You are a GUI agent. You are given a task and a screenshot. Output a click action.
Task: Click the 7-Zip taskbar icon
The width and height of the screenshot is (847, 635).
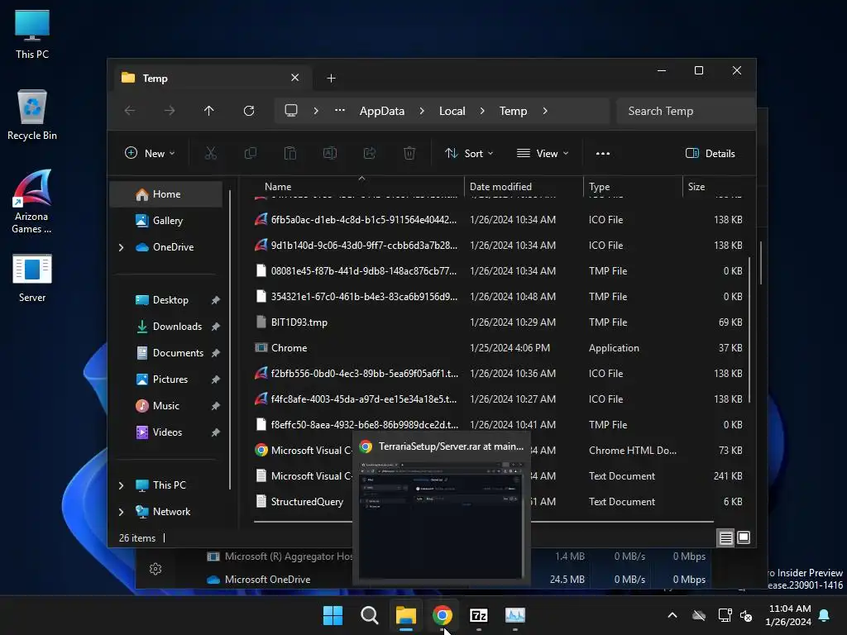(x=479, y=615)
